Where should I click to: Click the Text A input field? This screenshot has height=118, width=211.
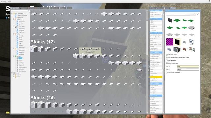pyautogui.click(x=188, y=66)
